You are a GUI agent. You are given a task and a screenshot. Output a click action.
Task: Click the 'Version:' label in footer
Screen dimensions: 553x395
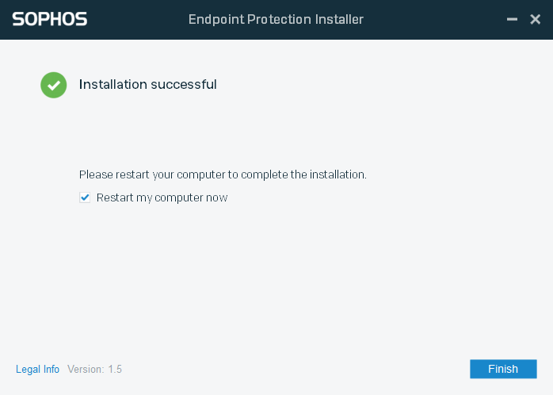(x=86, y=369)
